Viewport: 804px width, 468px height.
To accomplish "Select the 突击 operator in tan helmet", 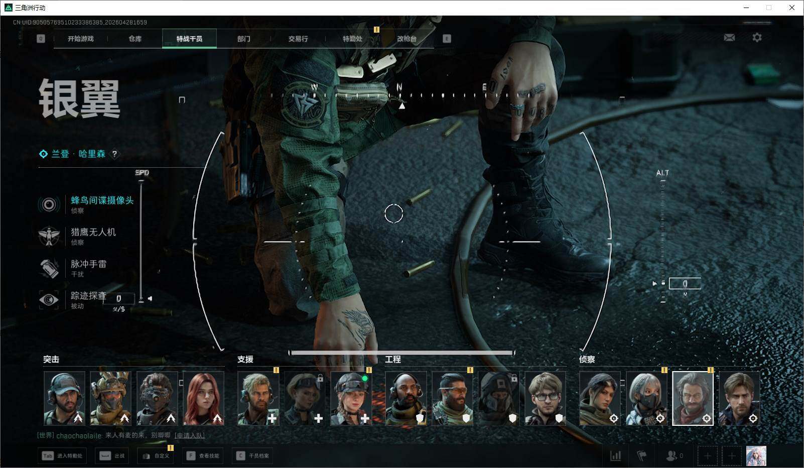I will (x=110, y=398).
